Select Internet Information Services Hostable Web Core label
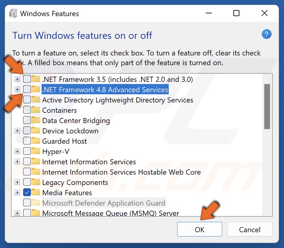 pyautogui.click(x=122, y=172)
